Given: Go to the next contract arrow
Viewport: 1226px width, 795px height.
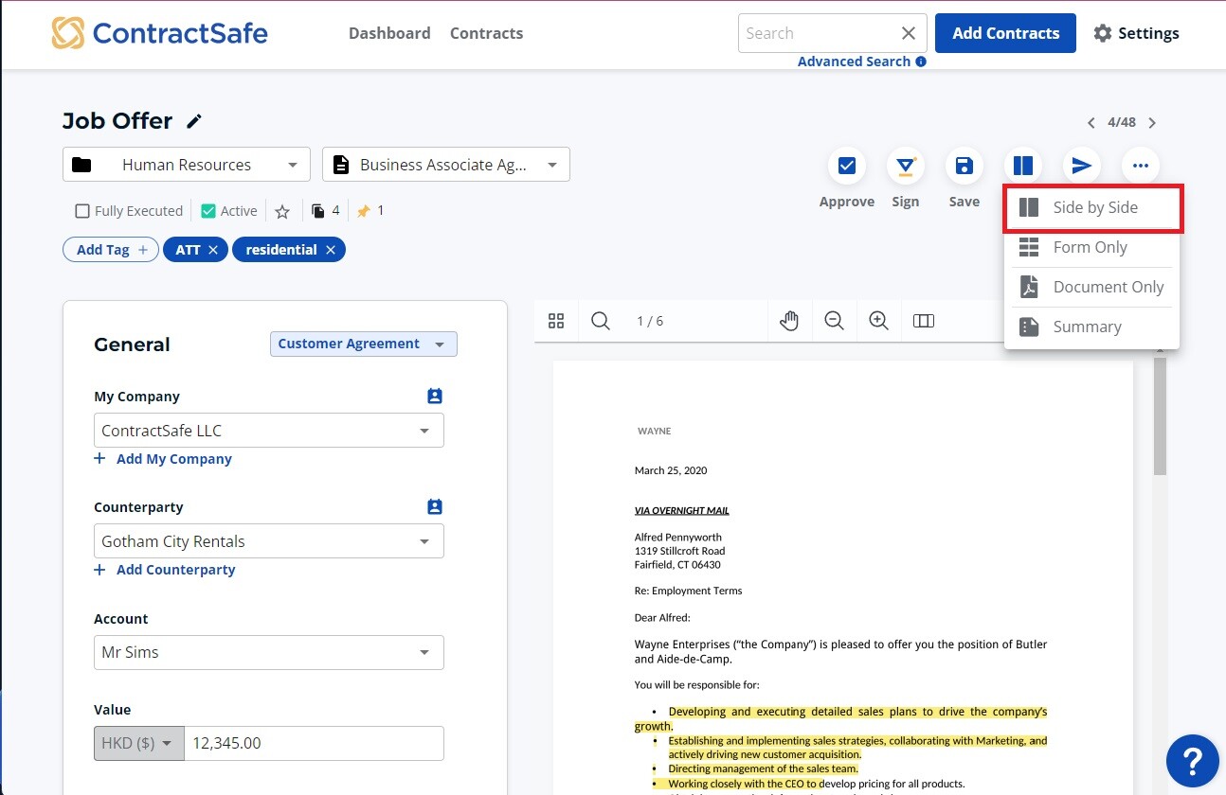Looking at the screenshot, I should (x=1152, y=123).
